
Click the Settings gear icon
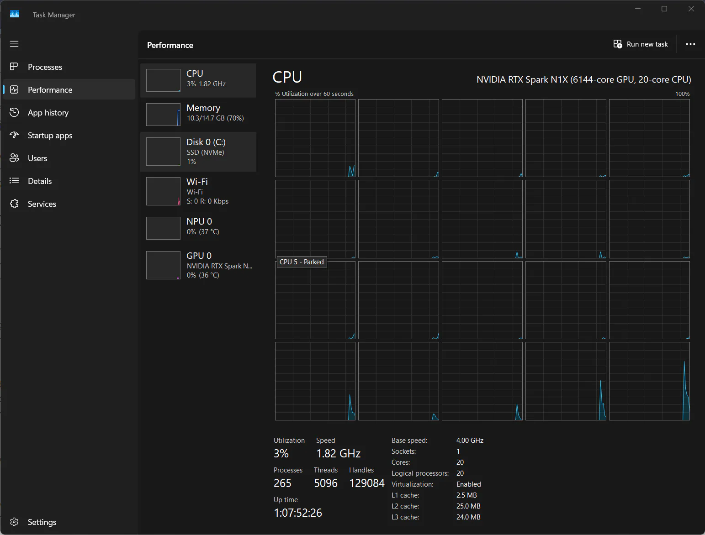click(x=14, y=522)
